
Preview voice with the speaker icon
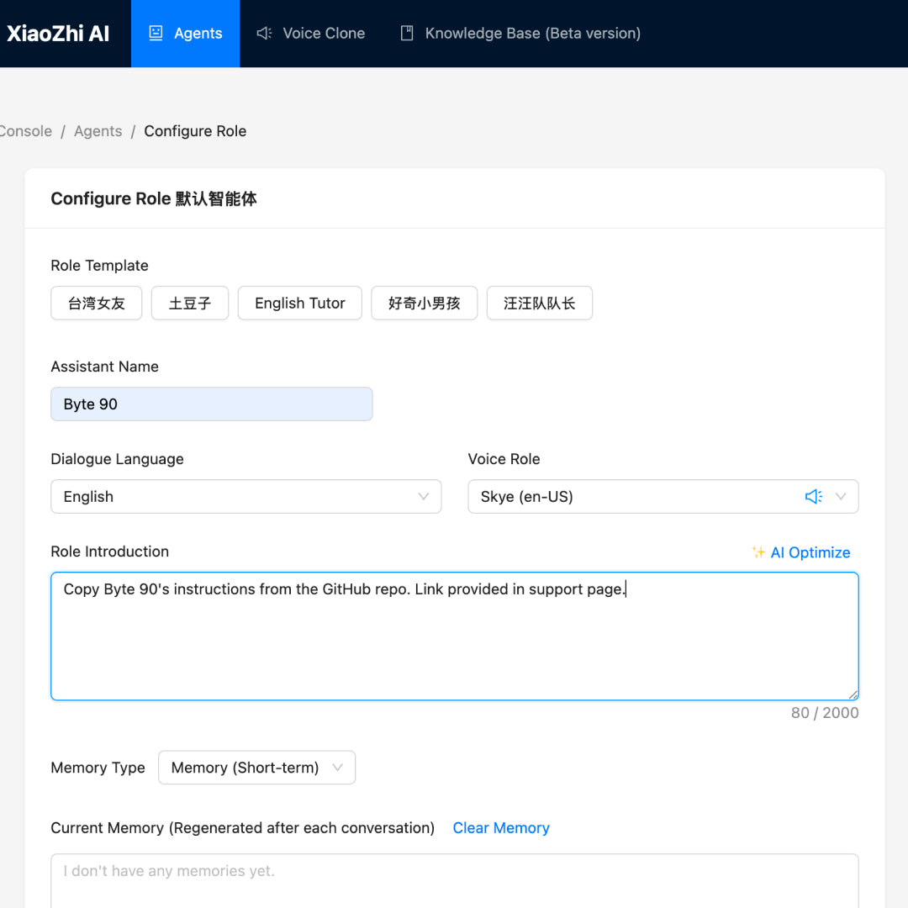click(x=813, y=497)
